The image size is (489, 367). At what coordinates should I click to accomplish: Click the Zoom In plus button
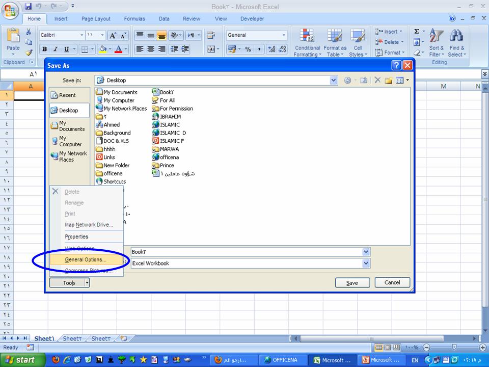(x=482, y=347)
